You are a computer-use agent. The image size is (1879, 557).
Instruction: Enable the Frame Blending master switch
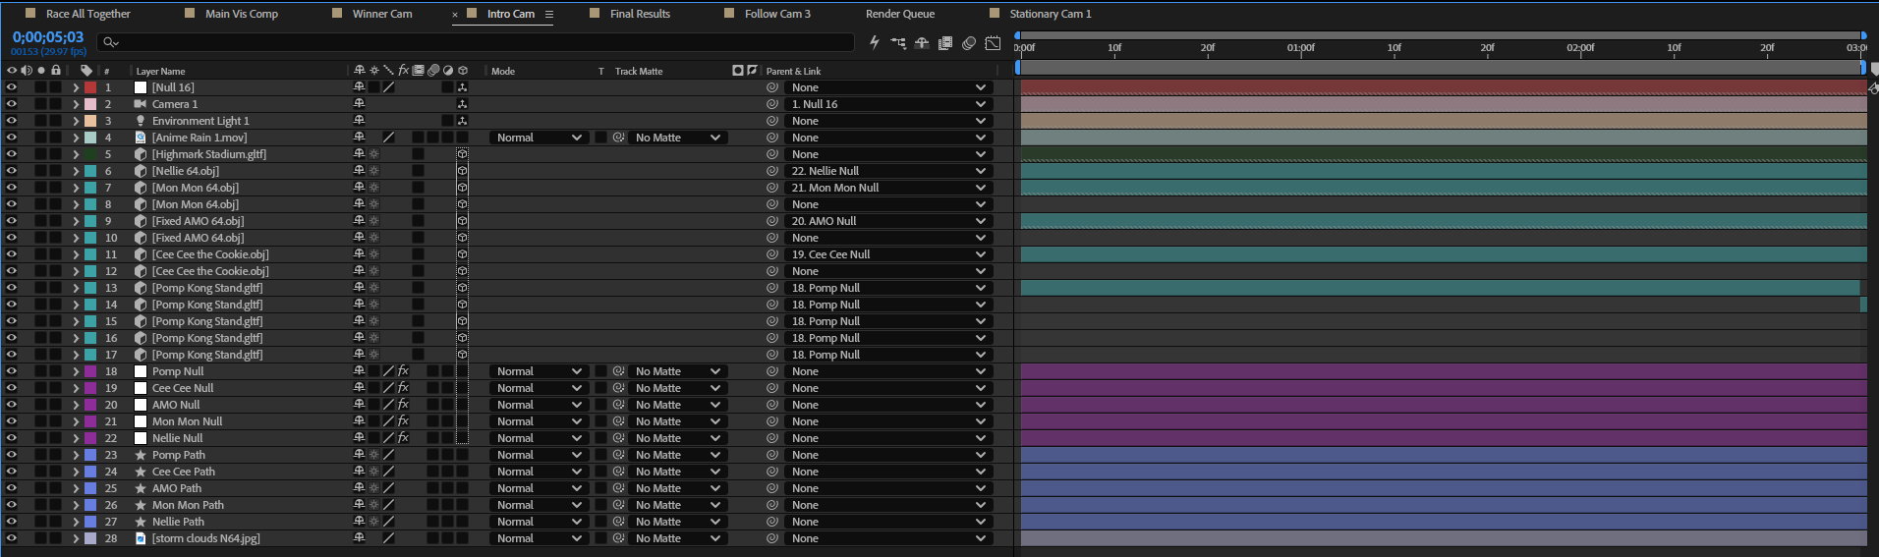(x=945, y=42)
